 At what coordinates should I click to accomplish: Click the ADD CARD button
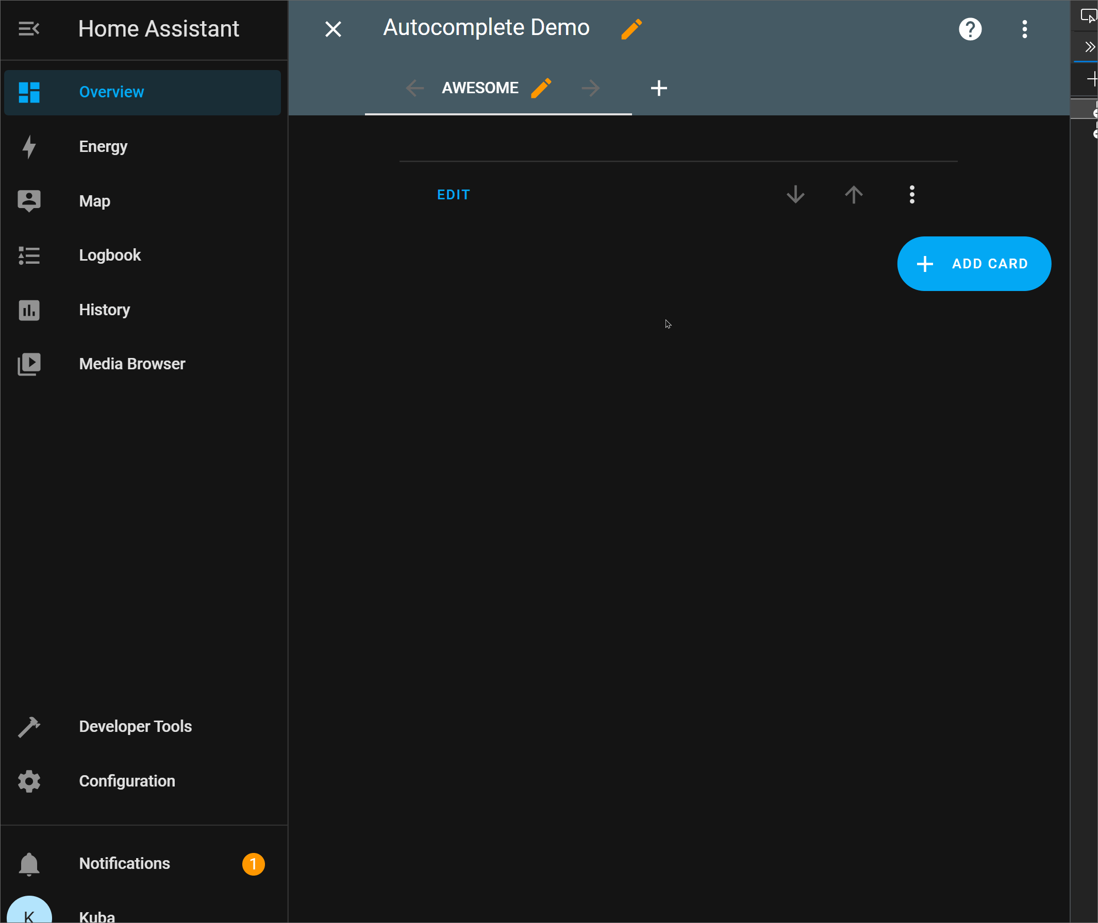pos(973,264)
